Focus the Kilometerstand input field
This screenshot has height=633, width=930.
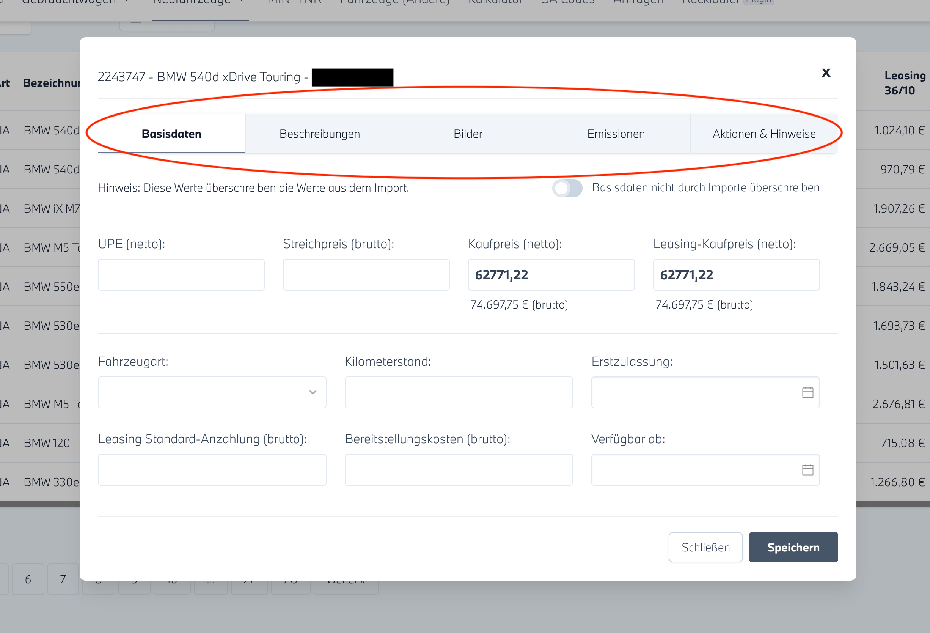pyautogui.click(x=458, y=392)
